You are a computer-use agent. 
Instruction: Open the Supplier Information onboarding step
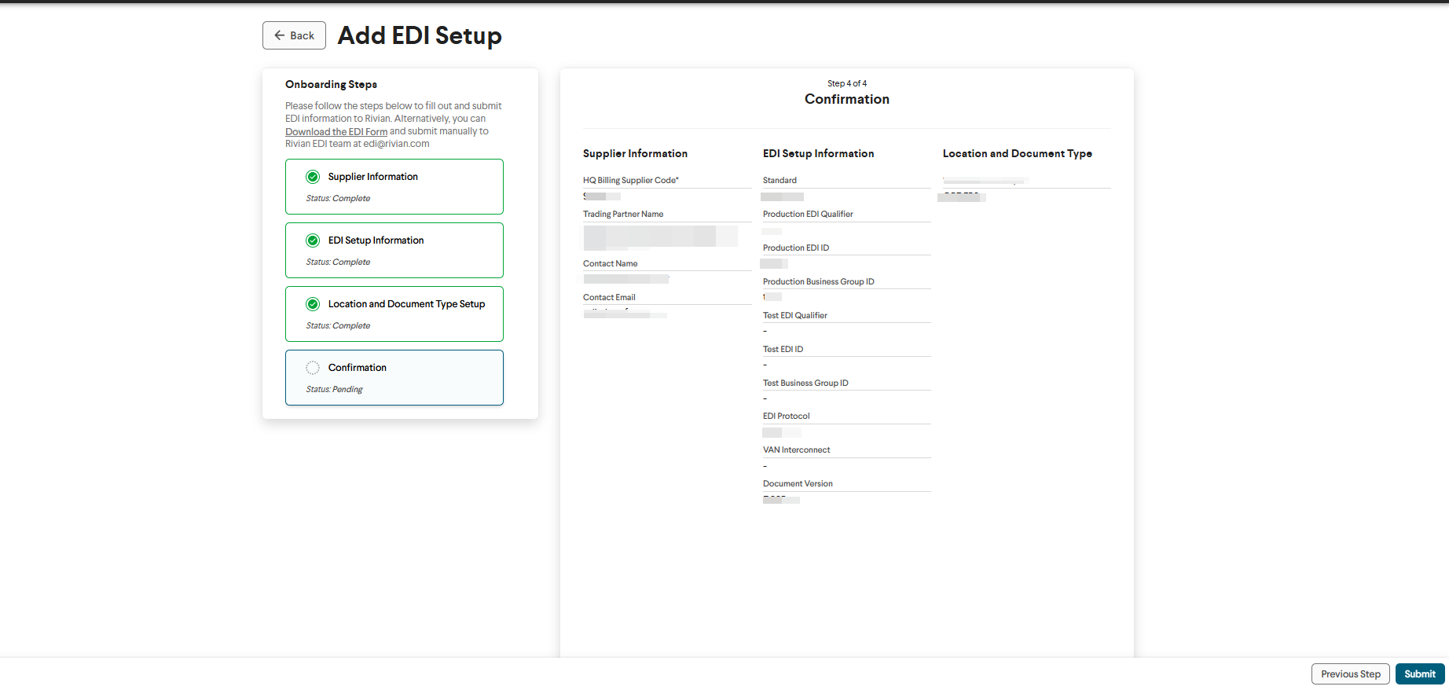tap(394, 187)
